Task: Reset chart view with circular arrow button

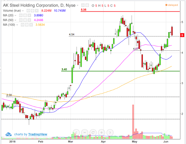Action: [93, 133]
